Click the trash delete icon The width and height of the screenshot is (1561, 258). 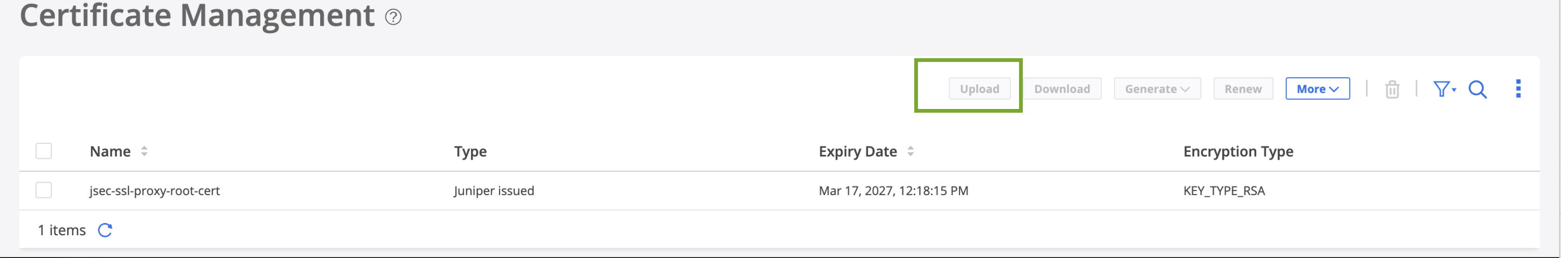click(1392, 89)
